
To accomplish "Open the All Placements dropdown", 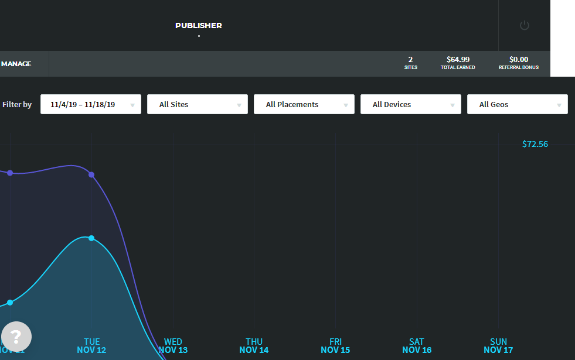I will click(x=304, y=104).
